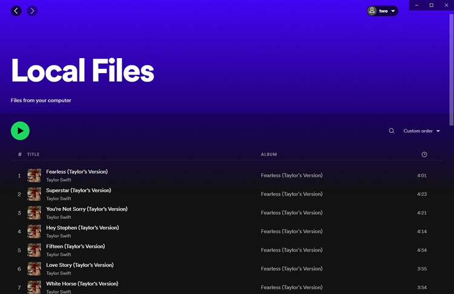Select track You're Not Sorry (Taylor's Version)
Screen dimensions: 454x294
[x=87, y=209]
